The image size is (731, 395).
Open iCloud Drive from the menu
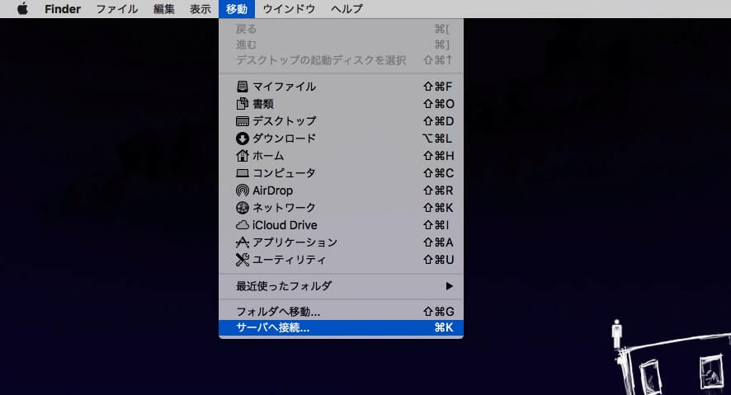(x=341, y=225)
